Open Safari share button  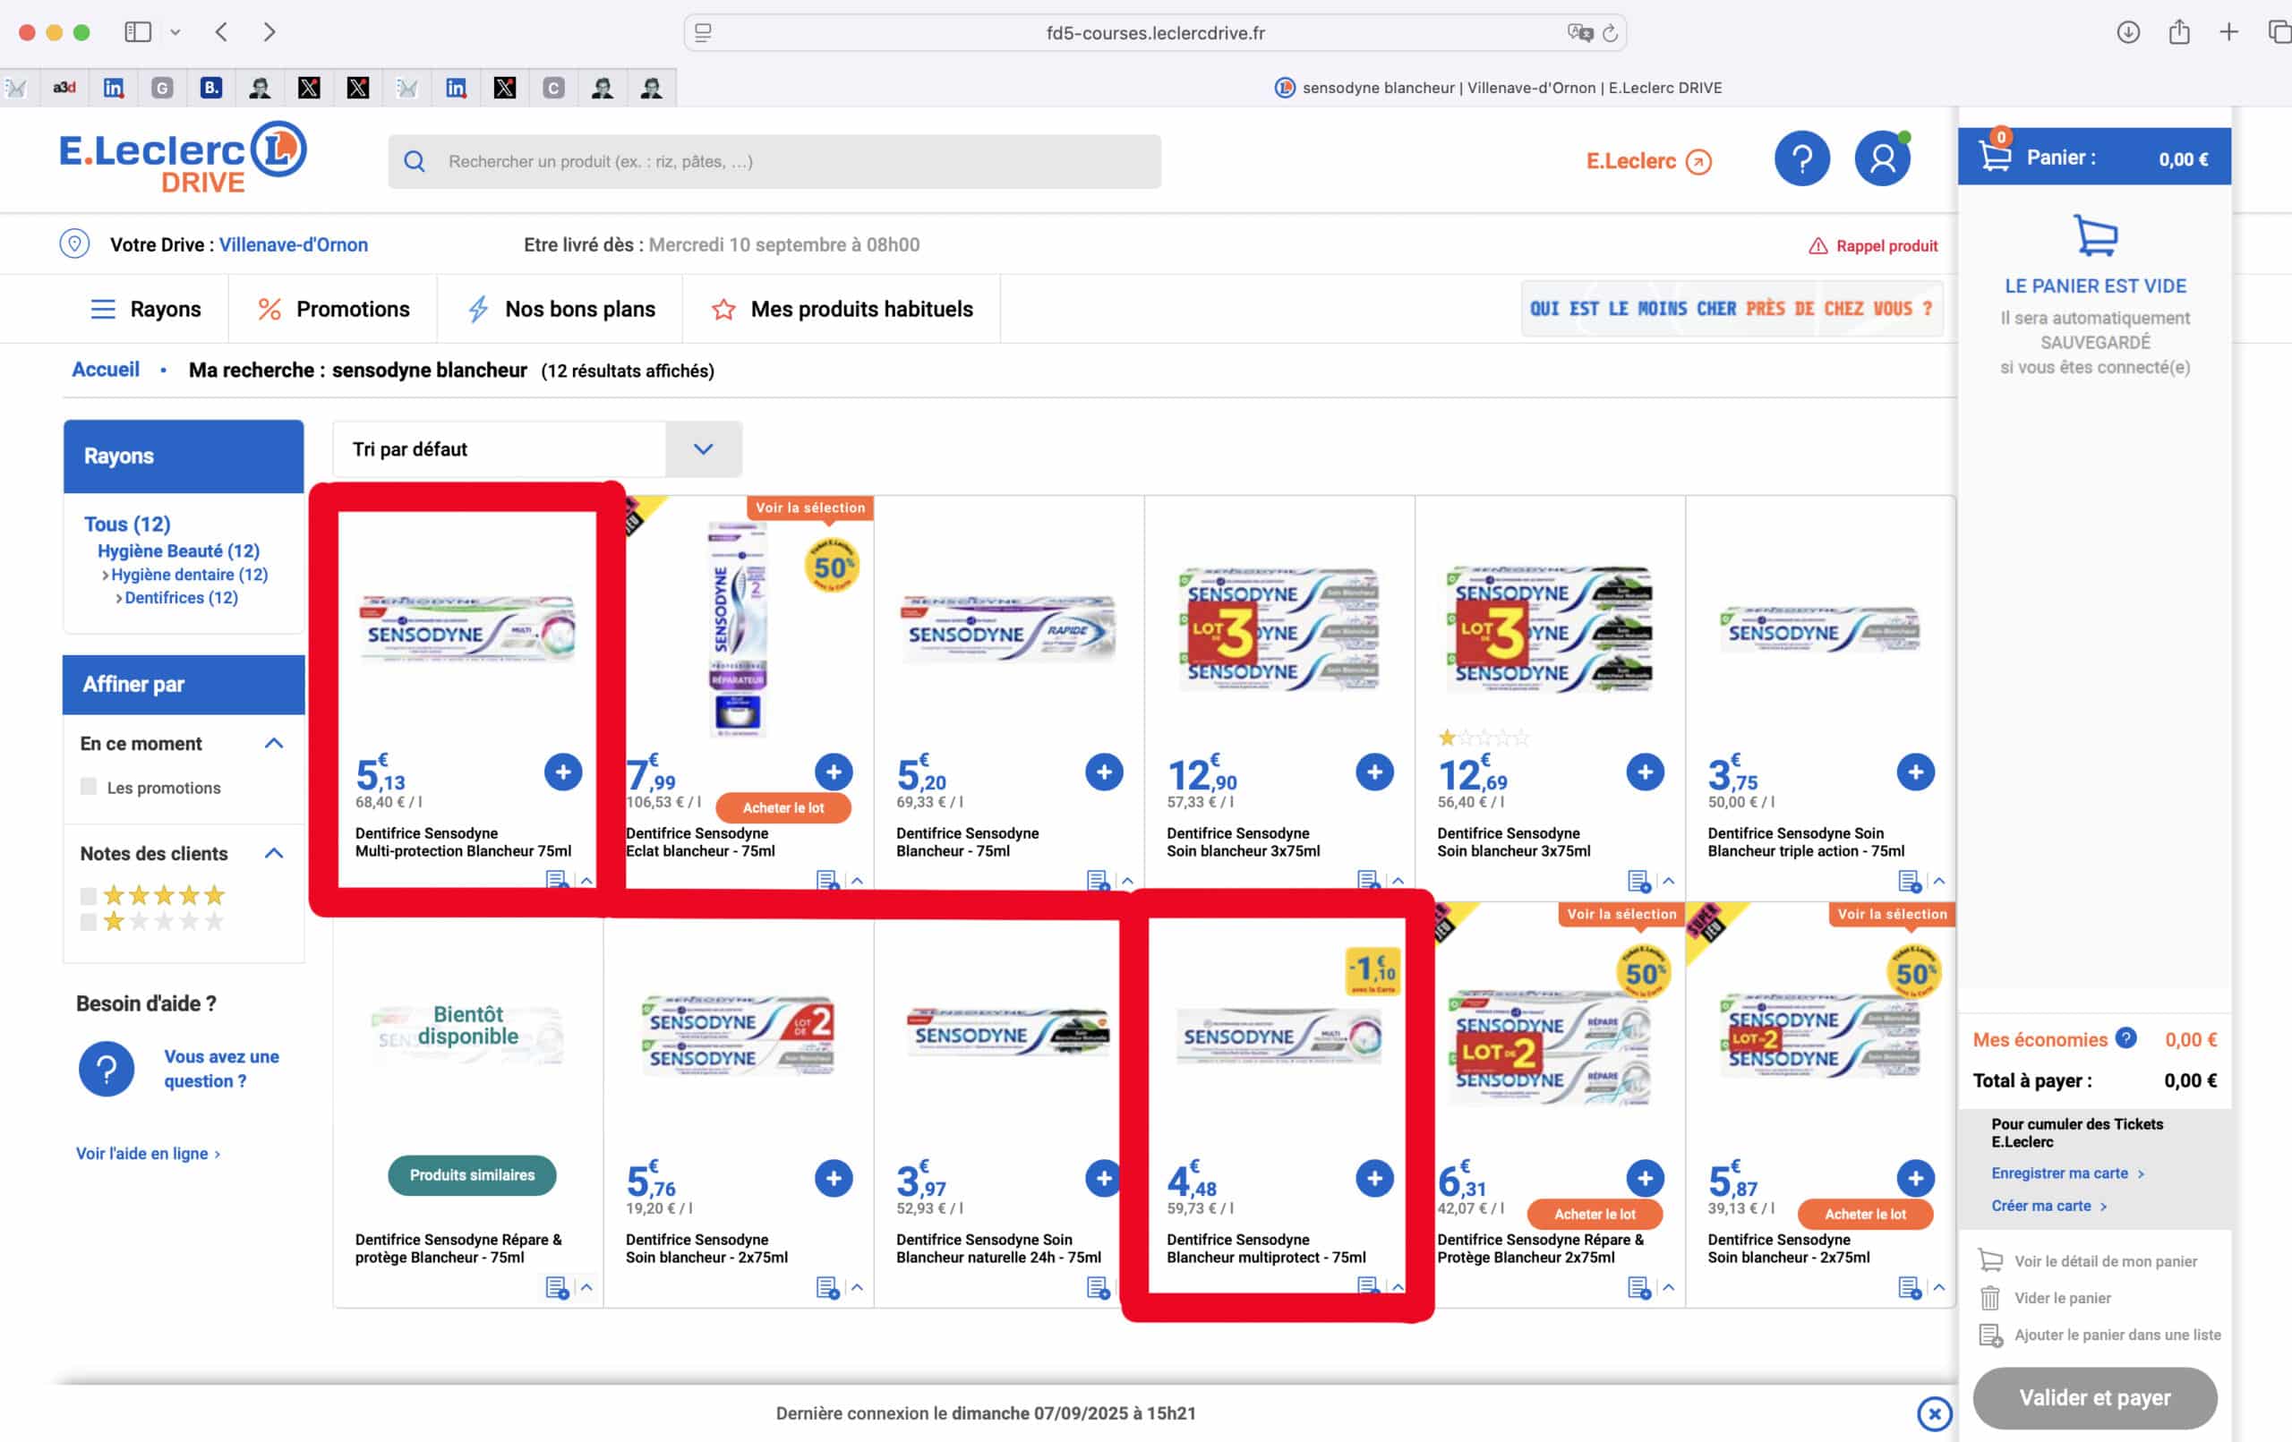coord(2178,31)
